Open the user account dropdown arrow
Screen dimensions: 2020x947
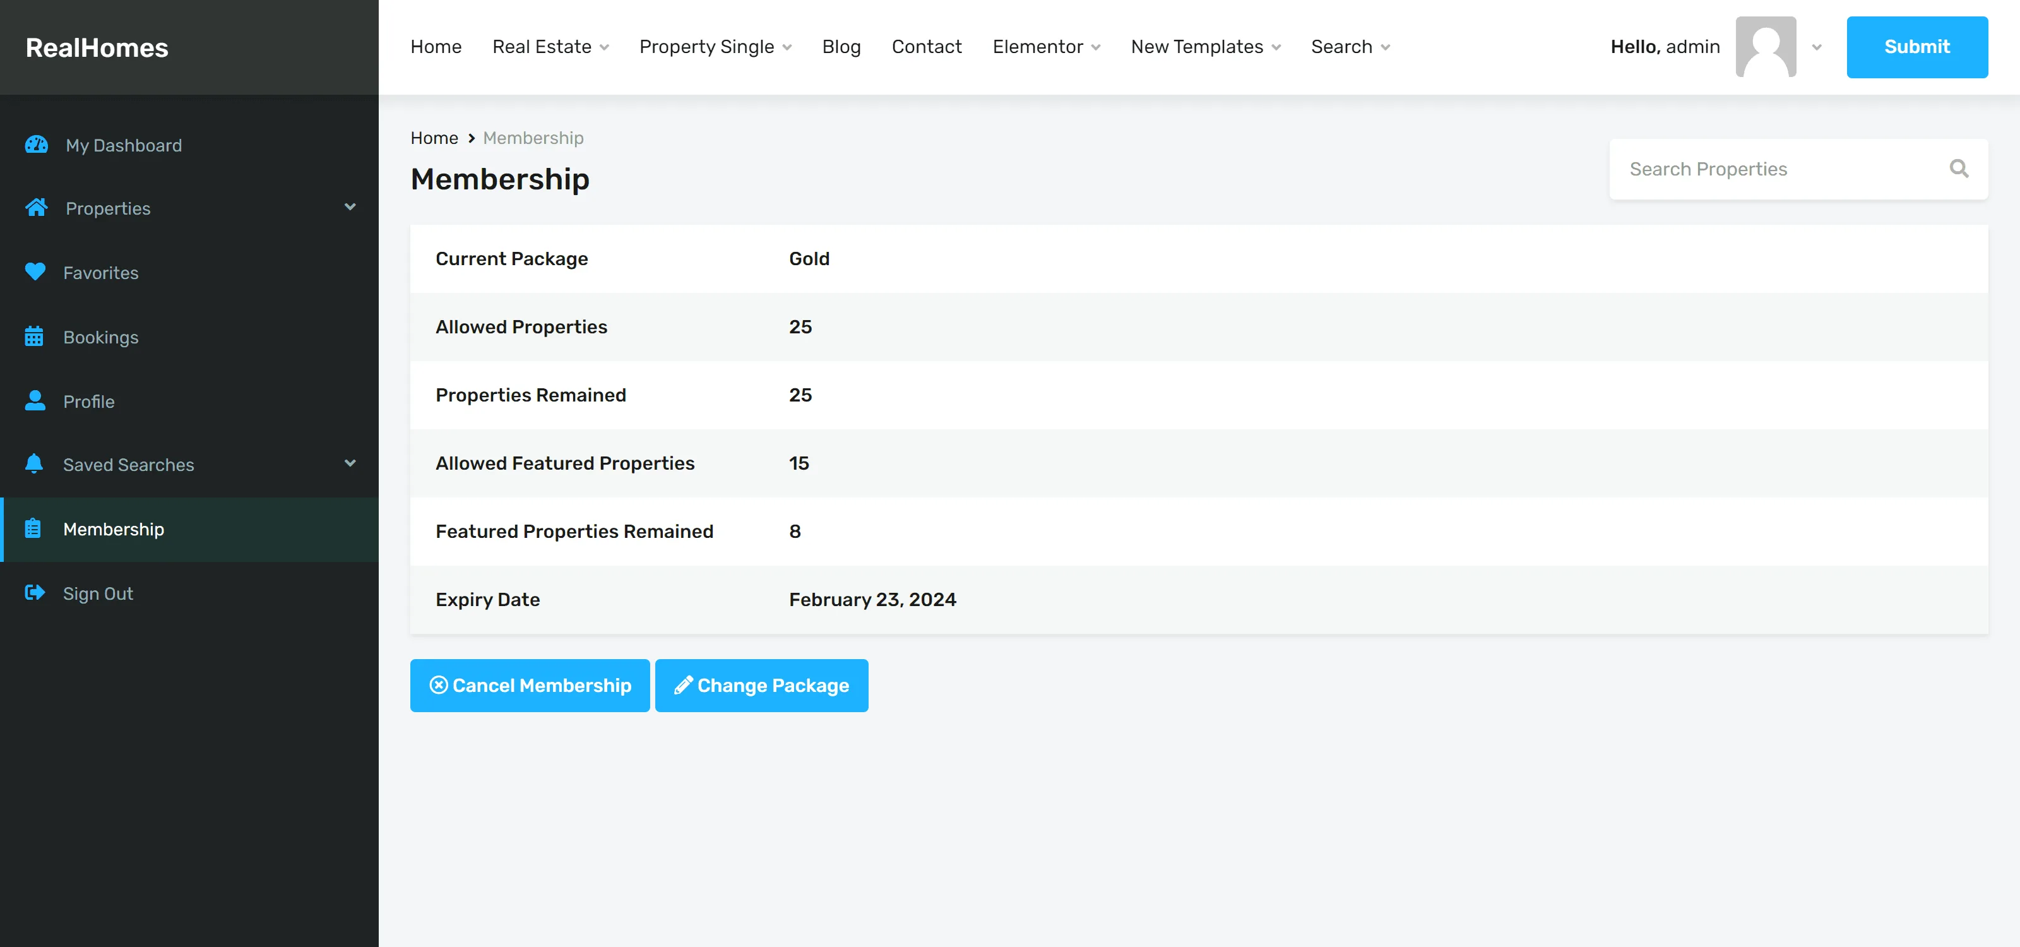point(1817,48)
